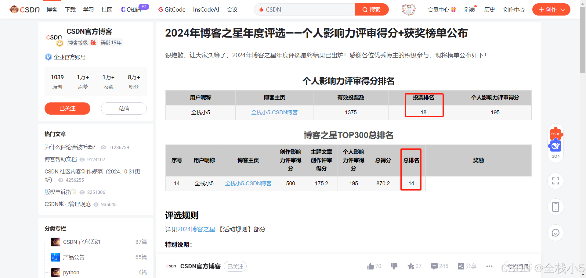The image size is (586, 278).
Task: Open the CSDN AI assistant GO widget
Action: tap(555, 143)
